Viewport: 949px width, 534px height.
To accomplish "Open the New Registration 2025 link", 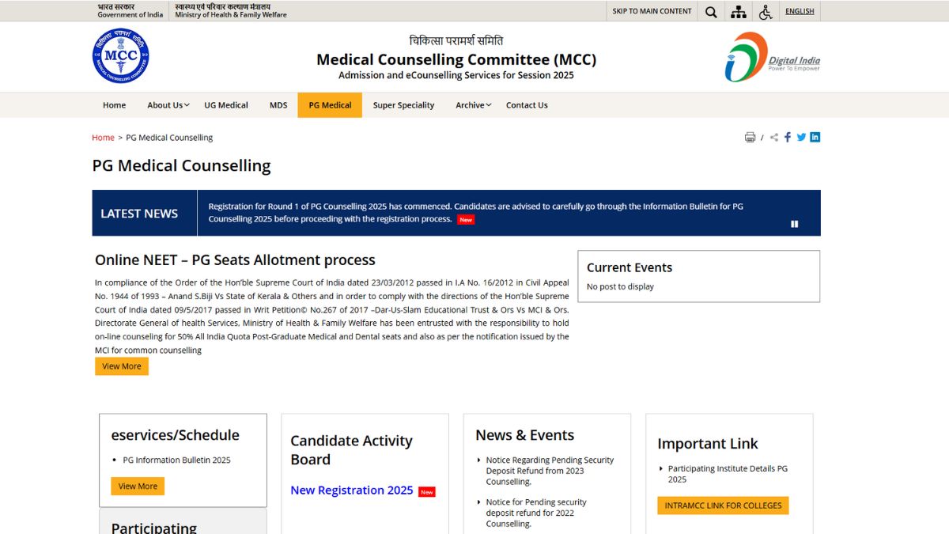I will point(352,490).
